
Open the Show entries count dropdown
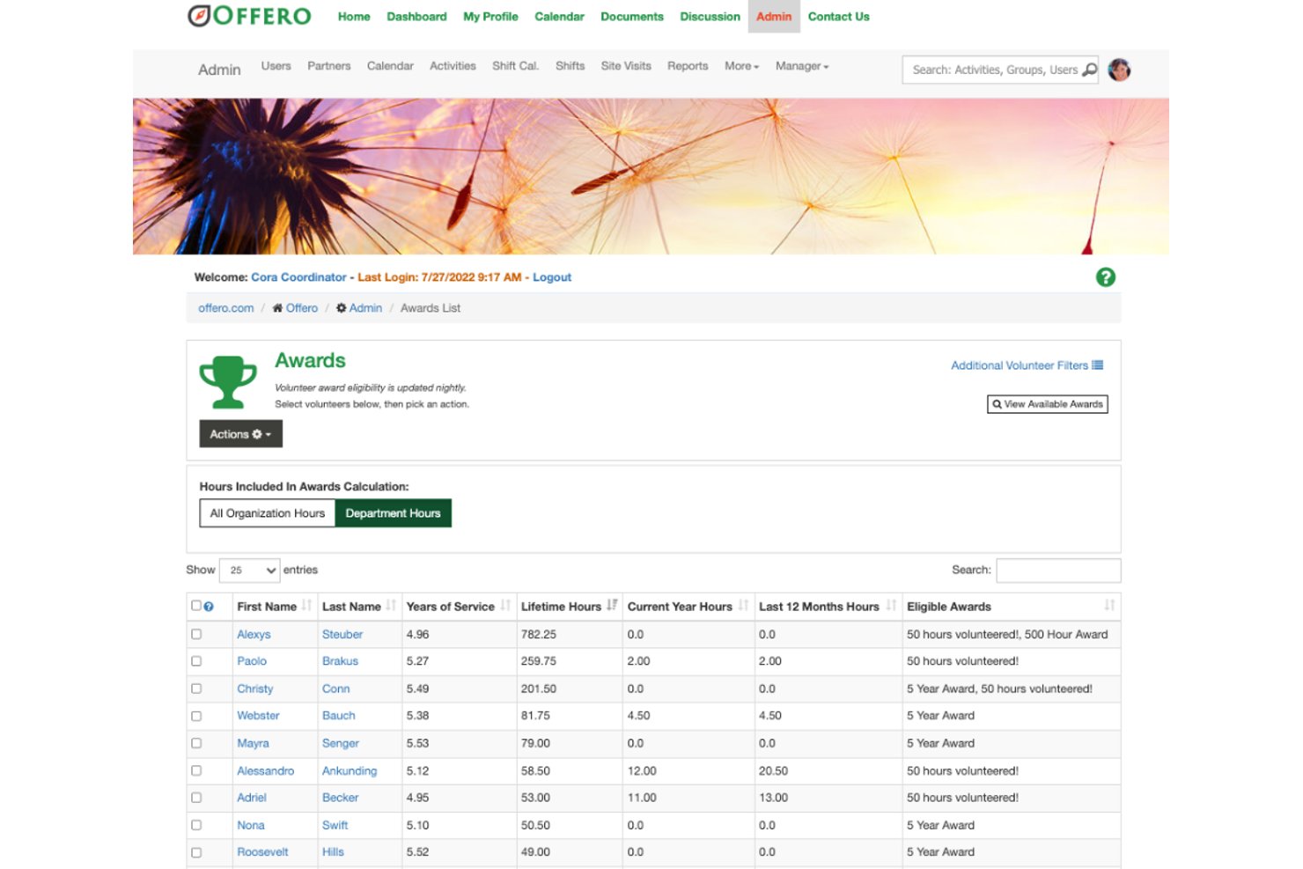(x=249, y=571)
